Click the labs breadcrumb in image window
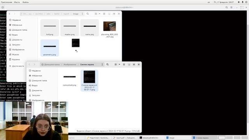This screenshot has width=249, height=140. (48, 14)
